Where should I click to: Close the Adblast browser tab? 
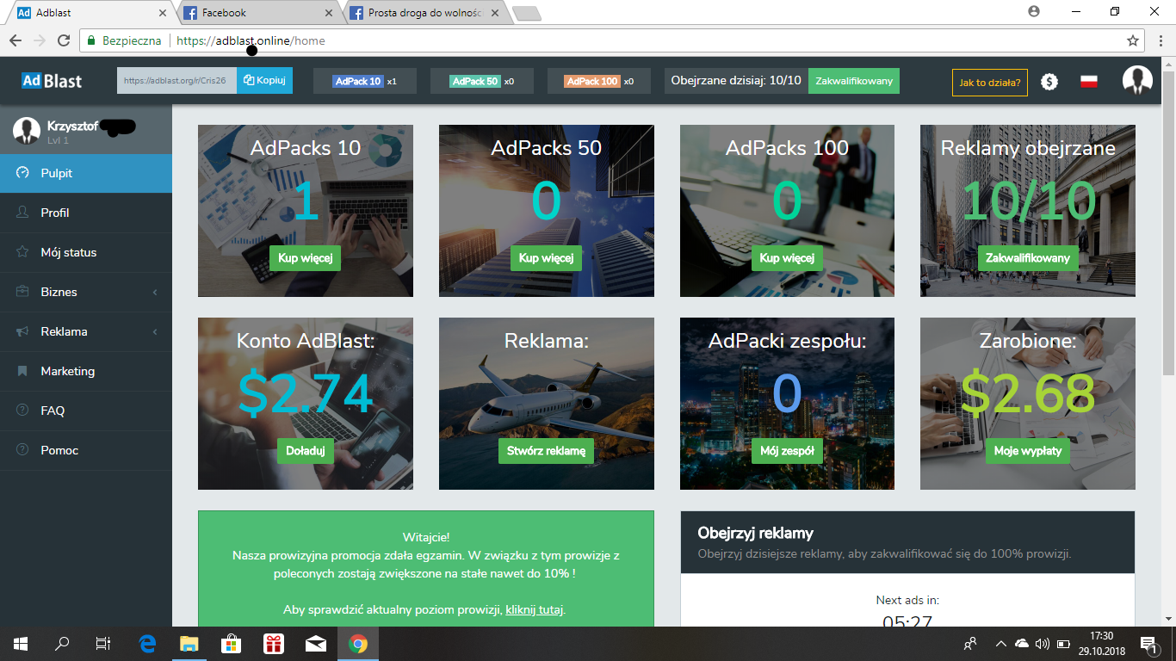(163, 13)
